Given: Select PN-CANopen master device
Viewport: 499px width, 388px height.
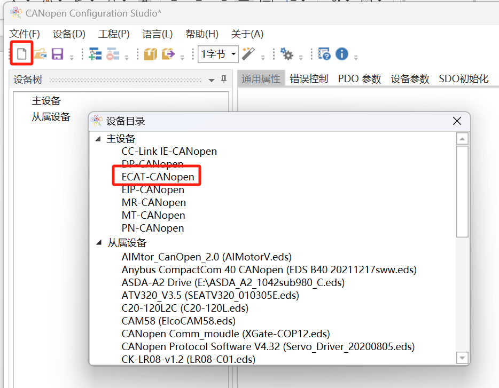Looking at the screenshot, I should pyautogui.click(x=153, y=228).
